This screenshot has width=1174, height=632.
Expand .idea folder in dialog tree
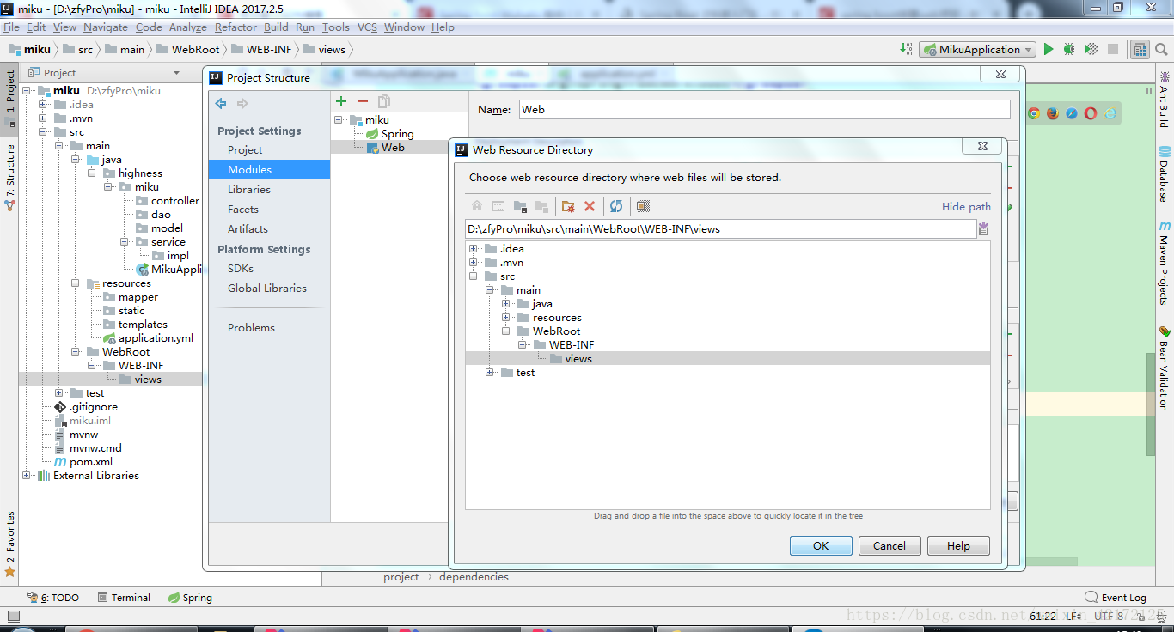[474, 249]
